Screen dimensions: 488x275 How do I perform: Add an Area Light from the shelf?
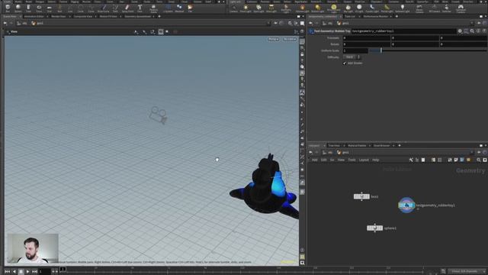(271, 8)
